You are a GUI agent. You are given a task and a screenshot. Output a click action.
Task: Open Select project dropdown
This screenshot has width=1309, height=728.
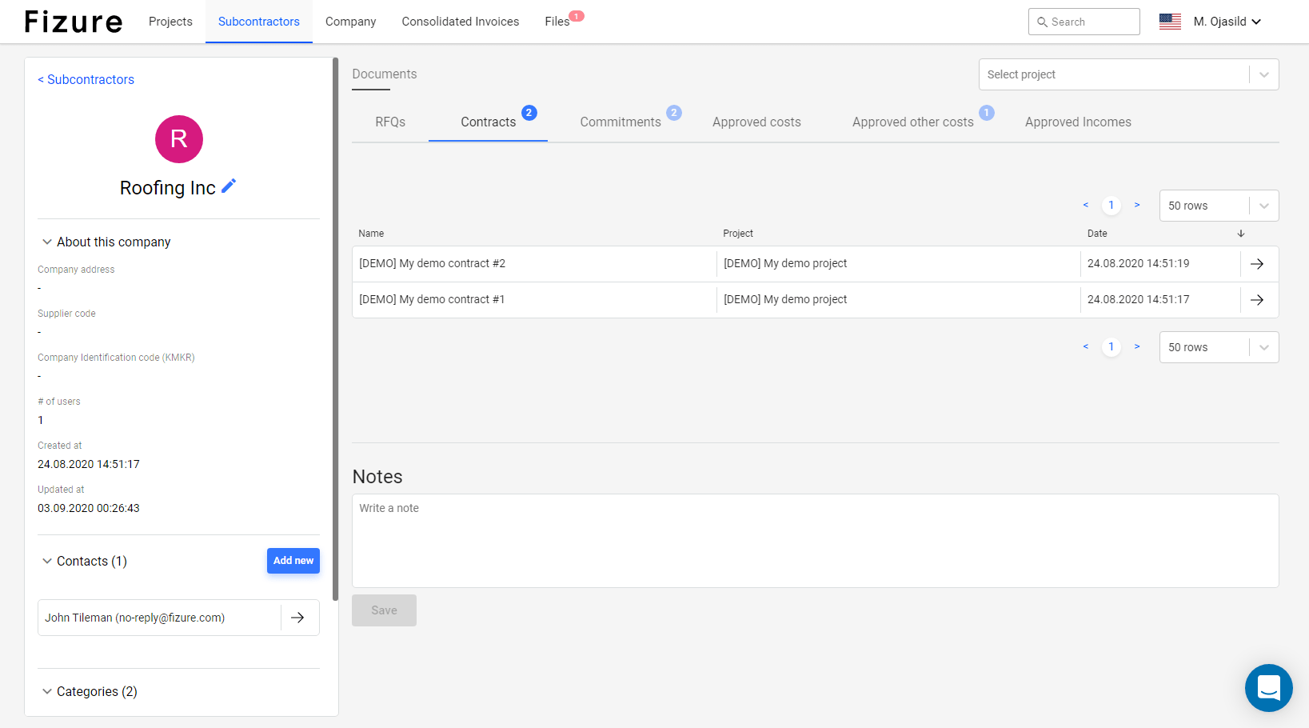(1128, 74)
